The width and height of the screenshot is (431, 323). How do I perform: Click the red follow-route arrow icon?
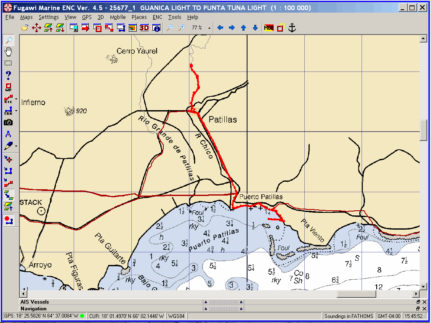(x=8, y=183)
